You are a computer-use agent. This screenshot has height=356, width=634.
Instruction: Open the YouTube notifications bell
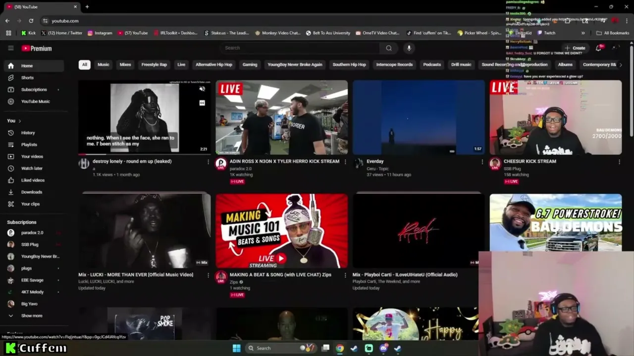point(598,48)
